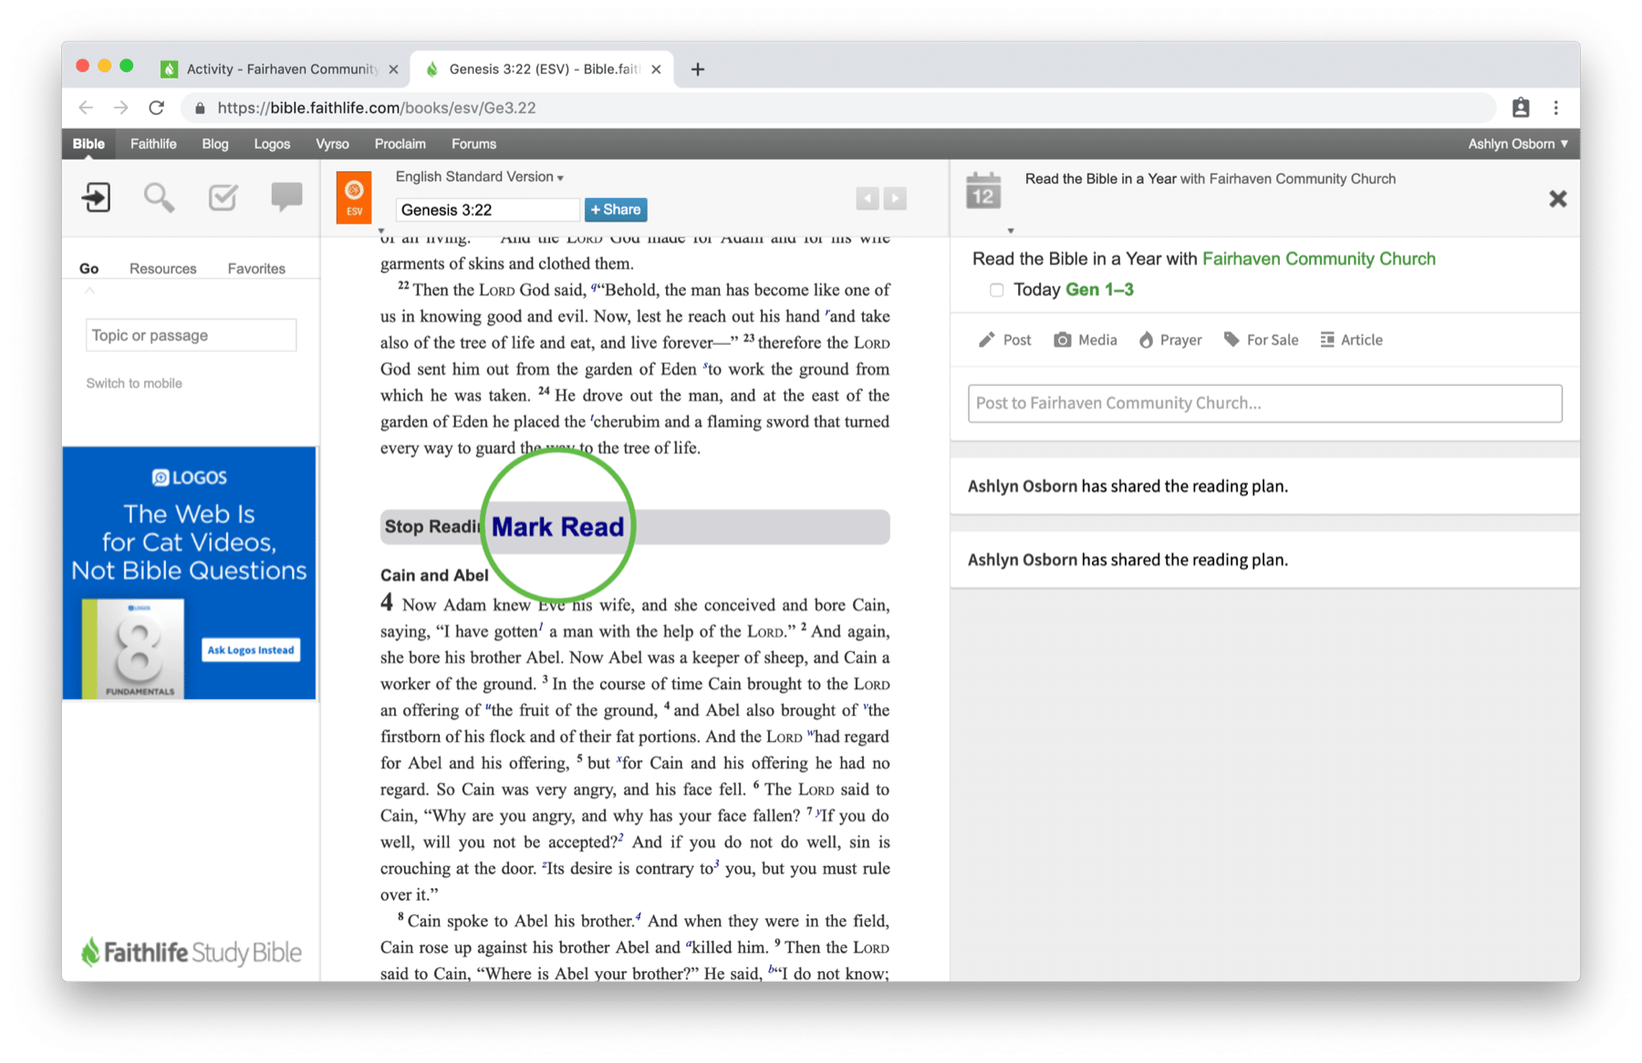This screenshot has height=1063, width=1642.
Task: Check the Today Gen 1–3 checkbox
Action: click(x=996, y=290)
